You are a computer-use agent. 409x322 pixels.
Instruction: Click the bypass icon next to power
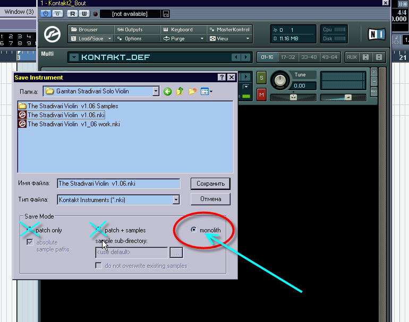tap(58, 14)
